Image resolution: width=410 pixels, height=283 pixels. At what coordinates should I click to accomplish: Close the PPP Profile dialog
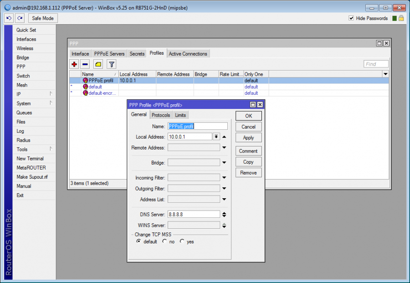[x=260, y=105]
